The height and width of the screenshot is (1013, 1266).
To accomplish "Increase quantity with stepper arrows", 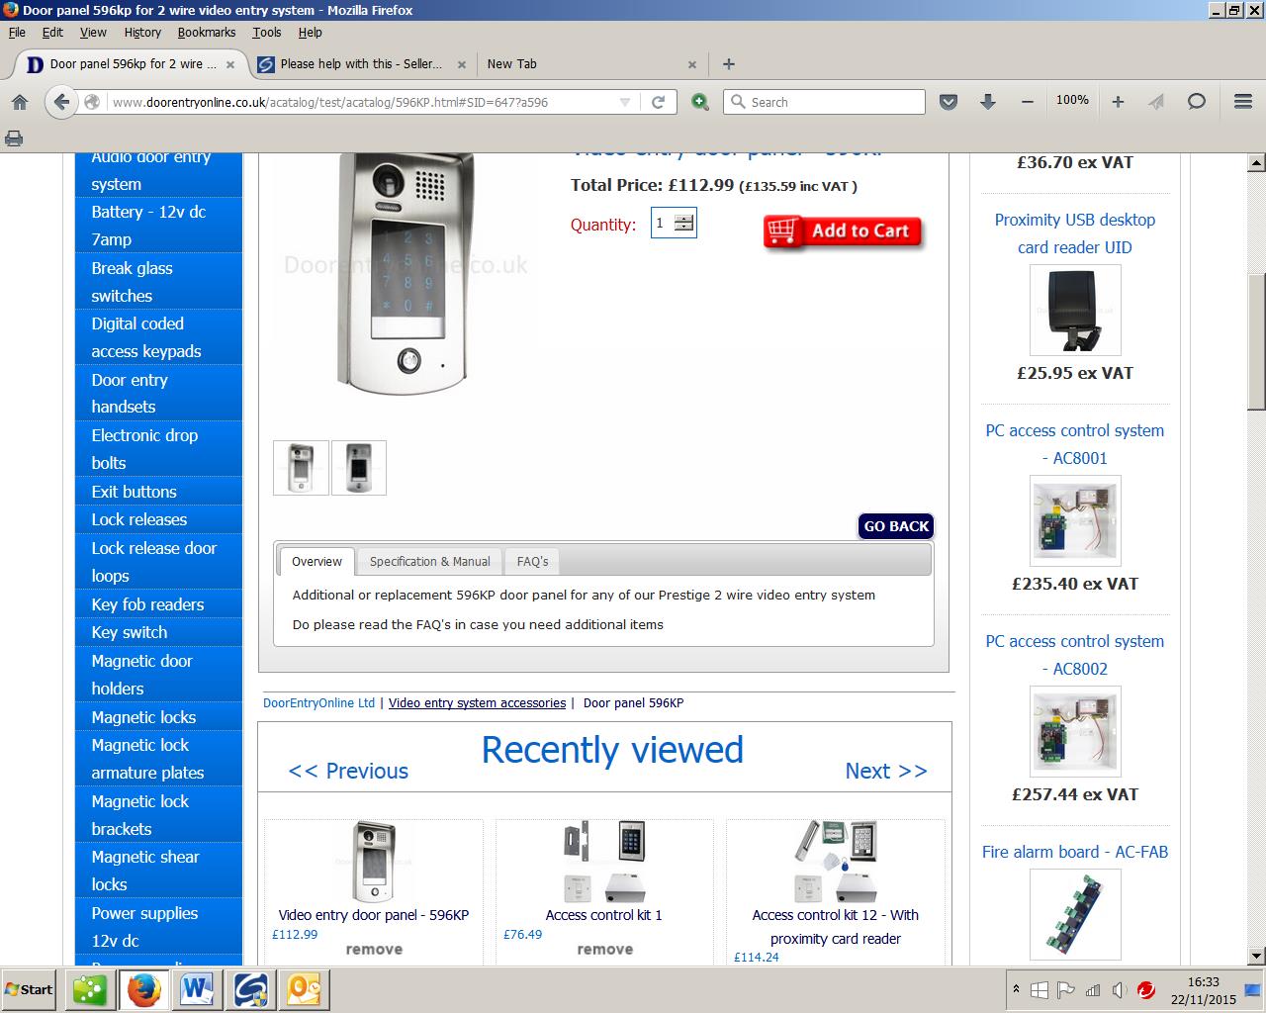I will (x=683, y=219).
